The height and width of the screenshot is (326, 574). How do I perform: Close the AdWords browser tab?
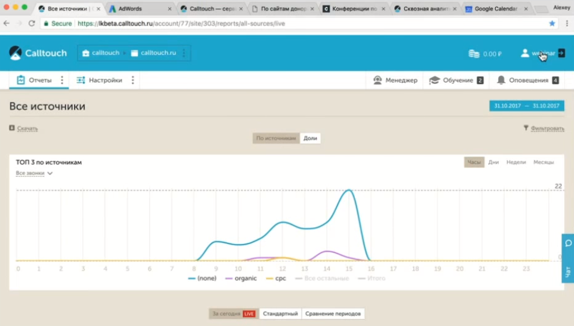click(169, 9)
